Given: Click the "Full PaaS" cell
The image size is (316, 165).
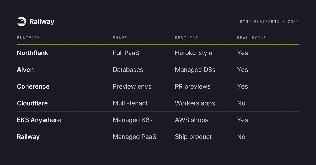Looking at the screenshot, I should (126, 53).
